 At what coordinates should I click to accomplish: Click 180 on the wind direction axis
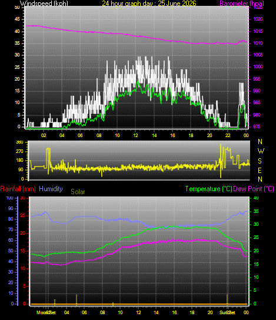(19, 161)
